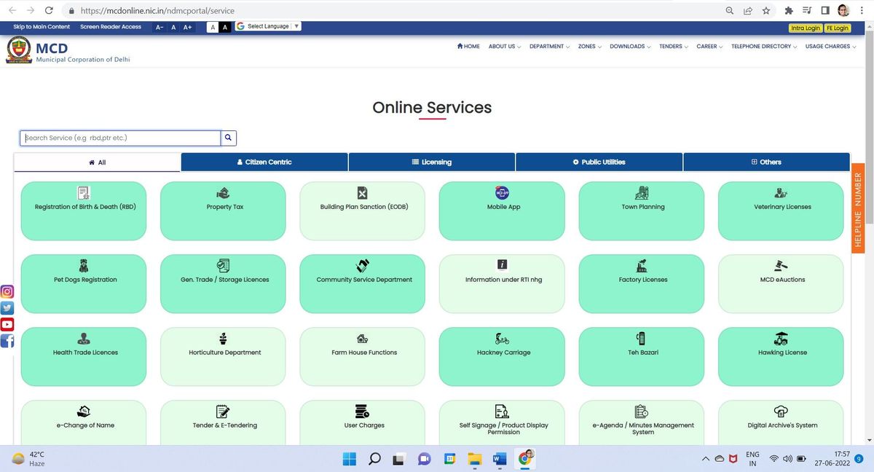Expand the Telephone Directory menu
The width and height of the screenshot is (874, 472).
(763, 47)
